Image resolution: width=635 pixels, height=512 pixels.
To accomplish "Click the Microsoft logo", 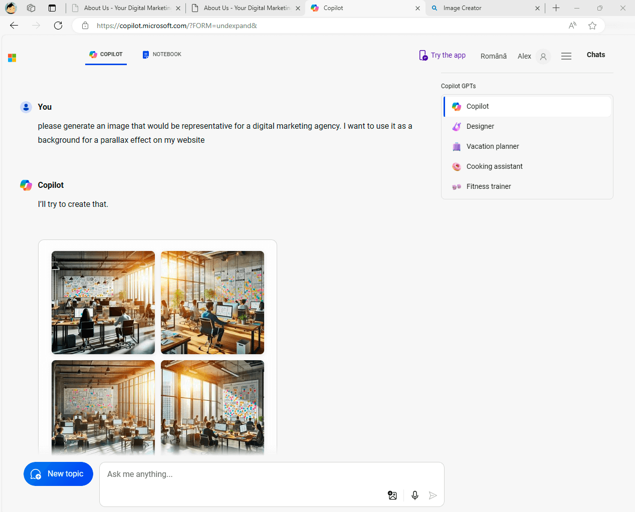I will pos(12,58).
